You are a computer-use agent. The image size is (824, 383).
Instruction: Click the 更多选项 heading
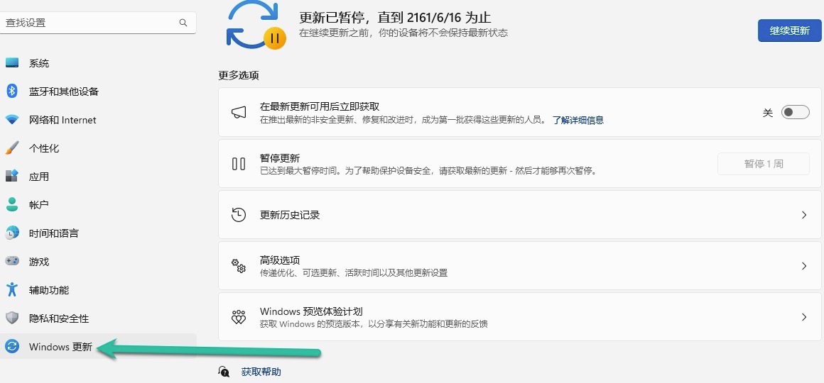pos(239,75)
